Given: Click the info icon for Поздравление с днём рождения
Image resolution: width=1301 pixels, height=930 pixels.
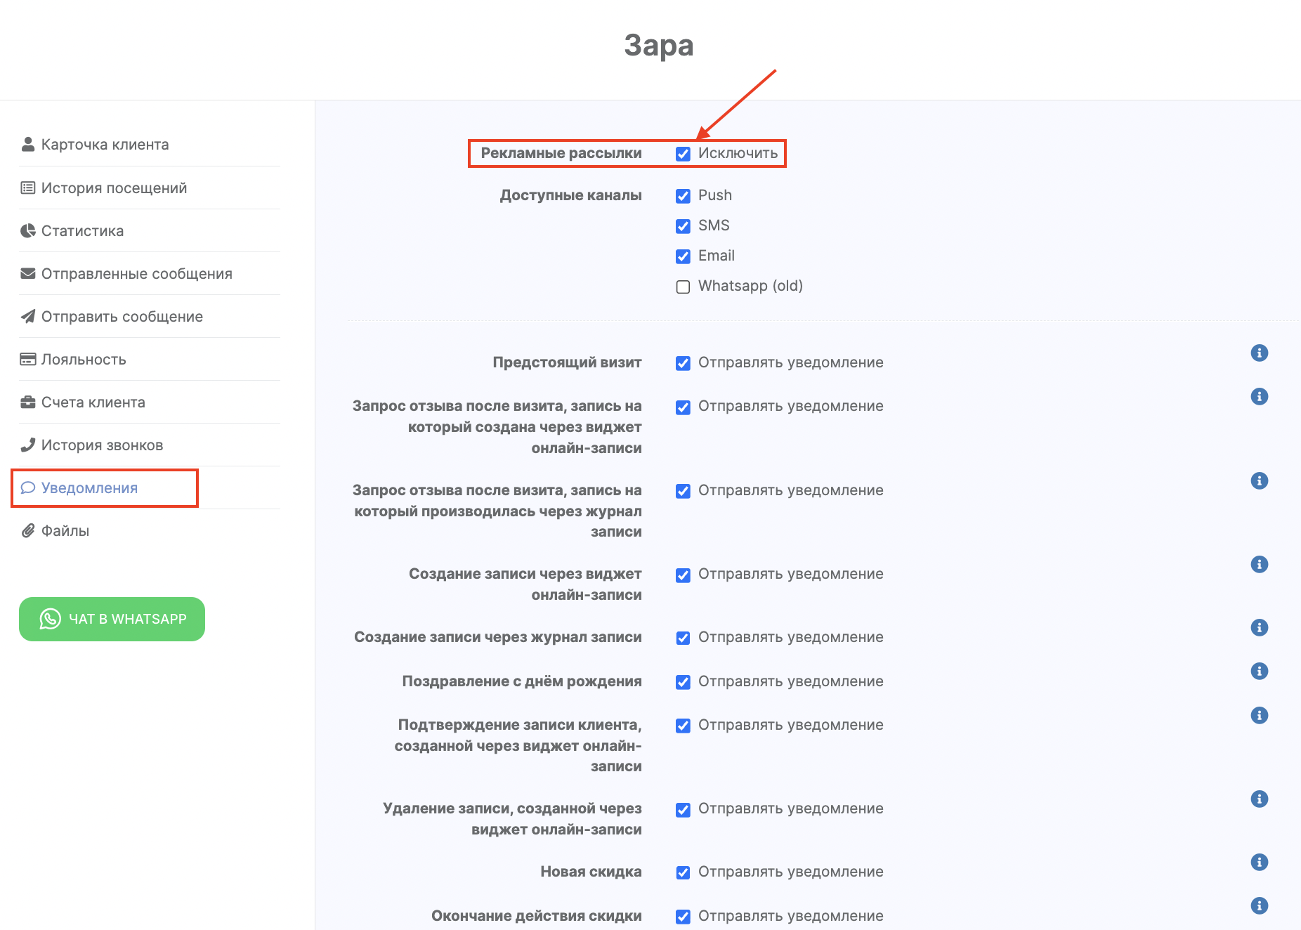Looking at the screenshot, I should pyautogui.click(x=1259, y=671).
